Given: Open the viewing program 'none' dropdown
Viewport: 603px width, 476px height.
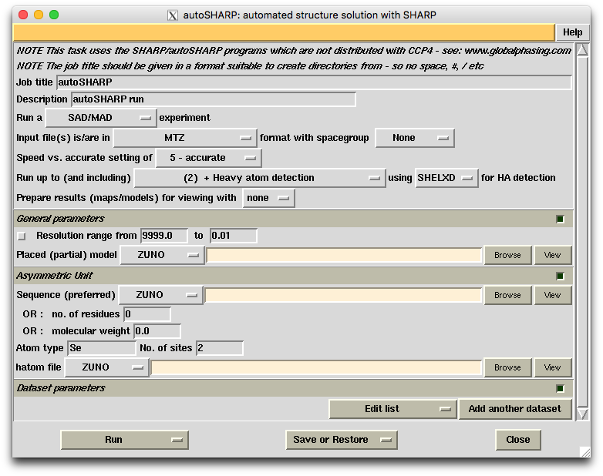Looking at the screenshot, I should pyautogui.click(x=268, y=198).
